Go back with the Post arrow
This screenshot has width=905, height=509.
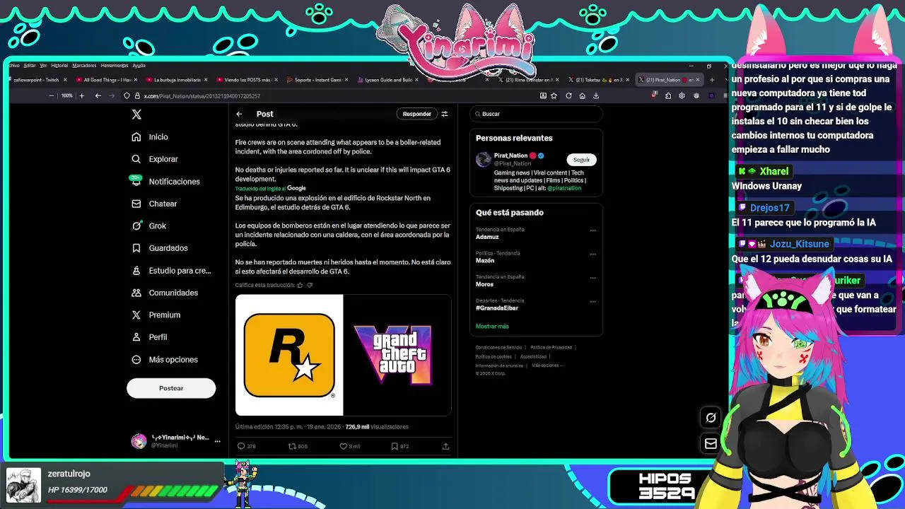coord(239,114)
